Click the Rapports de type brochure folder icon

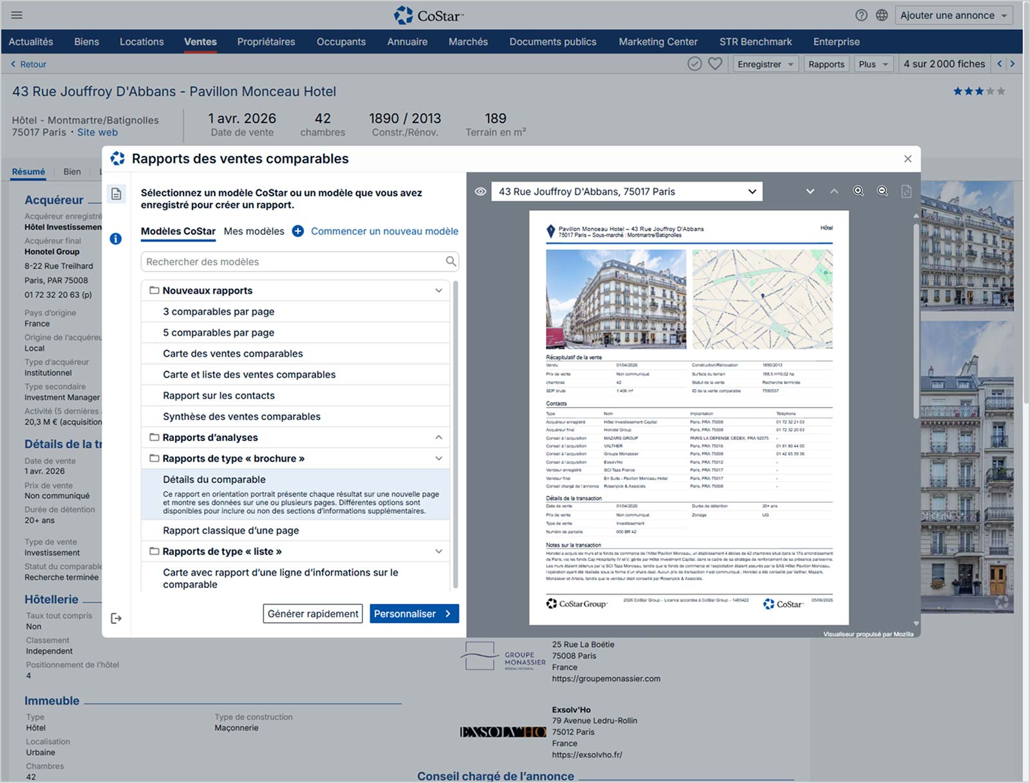154,458
